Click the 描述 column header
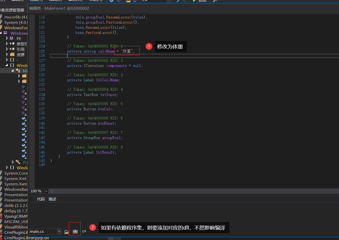The image size is (339, 240). 52,199
